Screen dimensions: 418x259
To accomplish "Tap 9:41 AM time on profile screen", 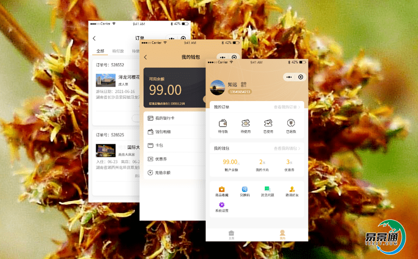I will coord(256,63).
